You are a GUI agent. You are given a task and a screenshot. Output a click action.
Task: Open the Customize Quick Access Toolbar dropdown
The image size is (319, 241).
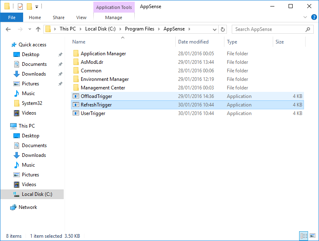(37, 7)
